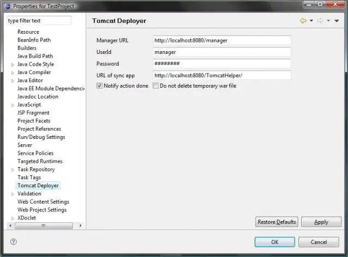Viewport: 348px width, 257px height.
Task: Click the back navigation arrow icon
Action: (x=303, y=21)
